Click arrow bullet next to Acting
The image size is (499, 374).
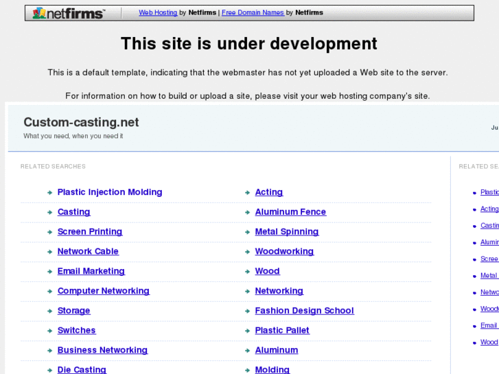[247, 193]
